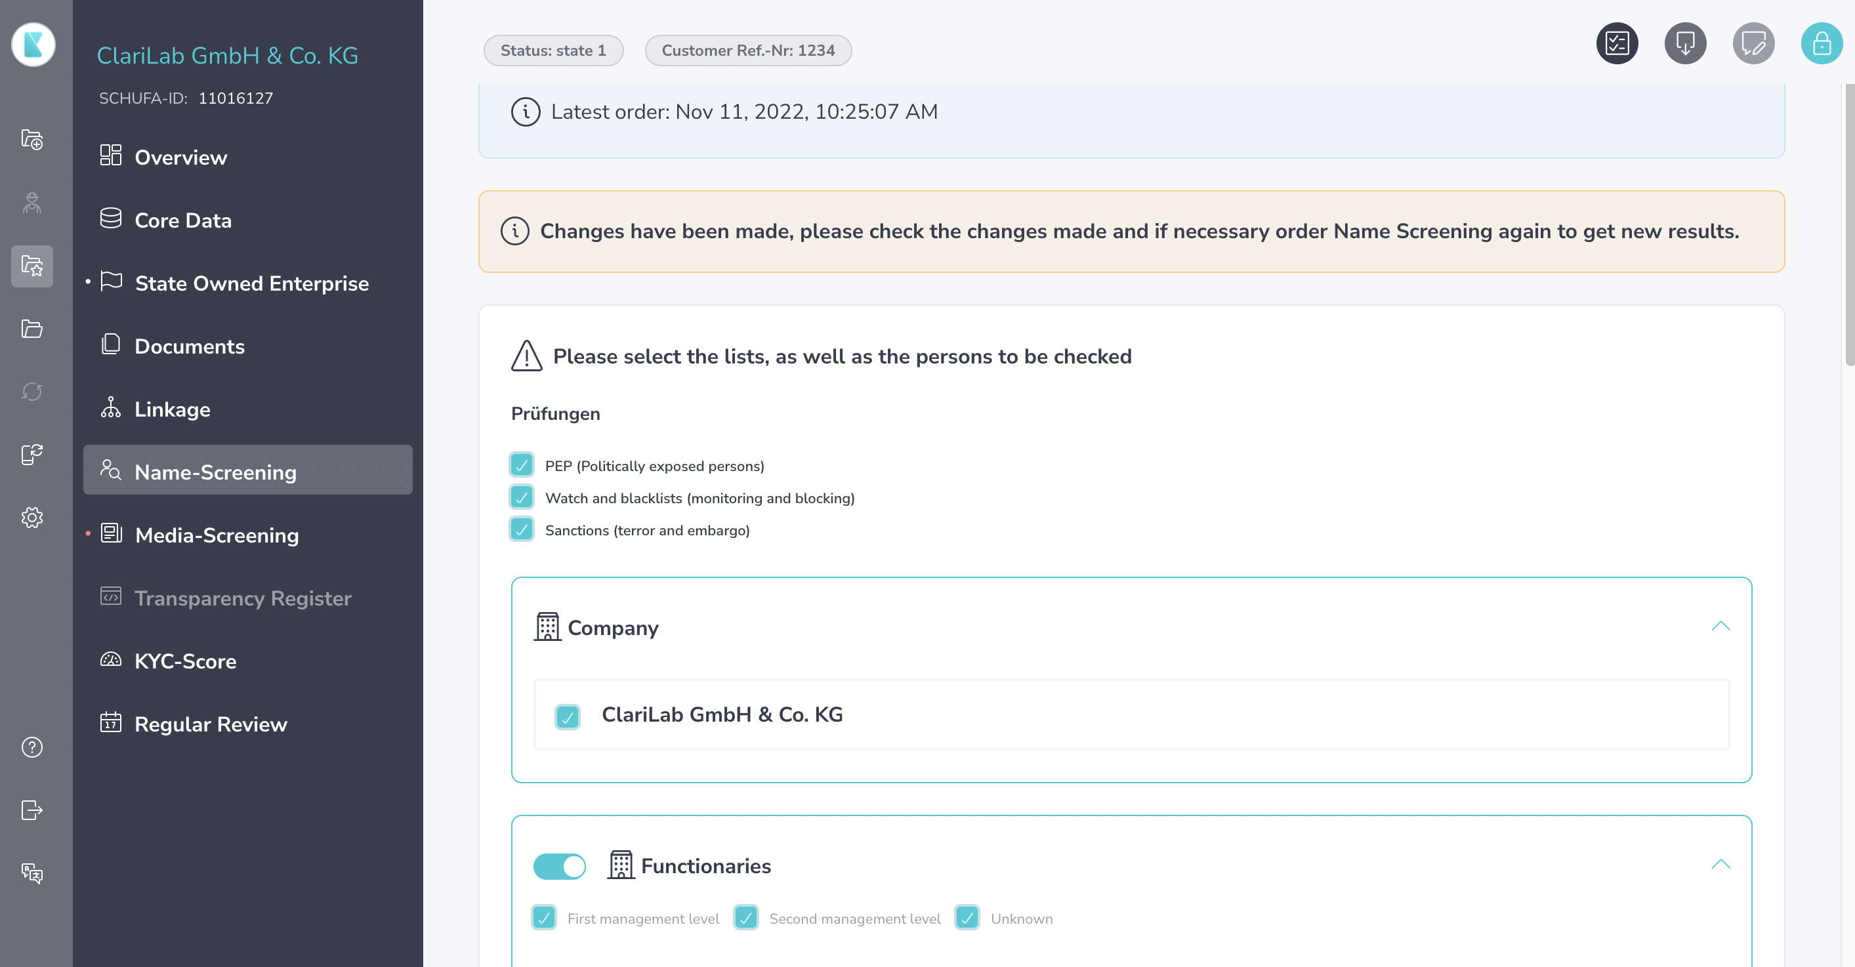Click the Prüfungen heading
This screenshot has height=967, width=1855.
tap(555, 414)
